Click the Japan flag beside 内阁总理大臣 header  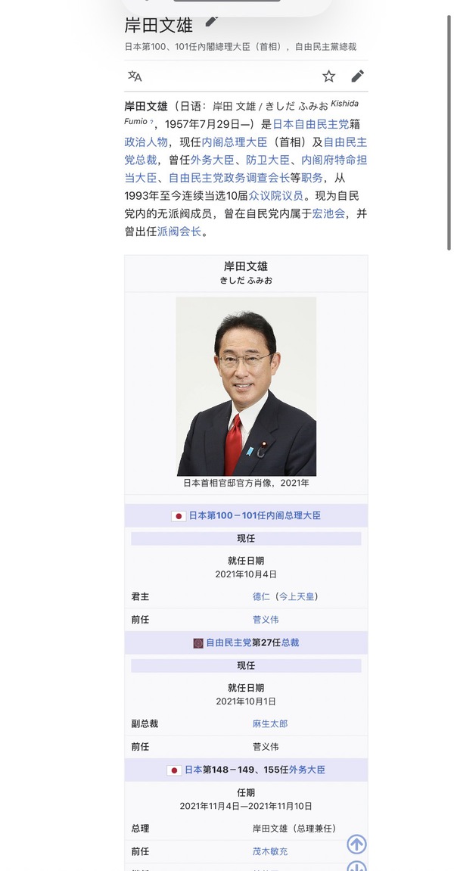[x=179, y=516]
